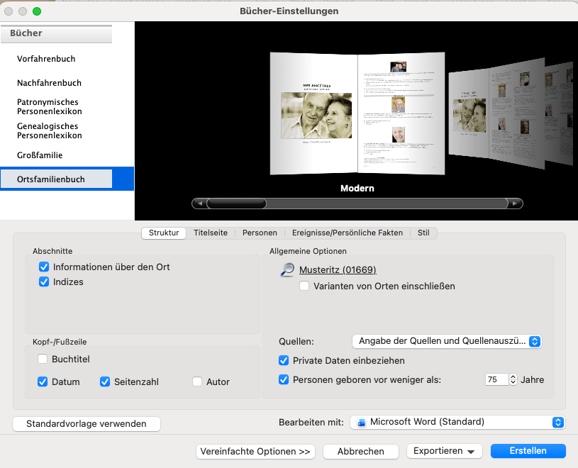Open the Musteritz (01669) place link
The height and width of the screenshot is (468, 578).
338,269
